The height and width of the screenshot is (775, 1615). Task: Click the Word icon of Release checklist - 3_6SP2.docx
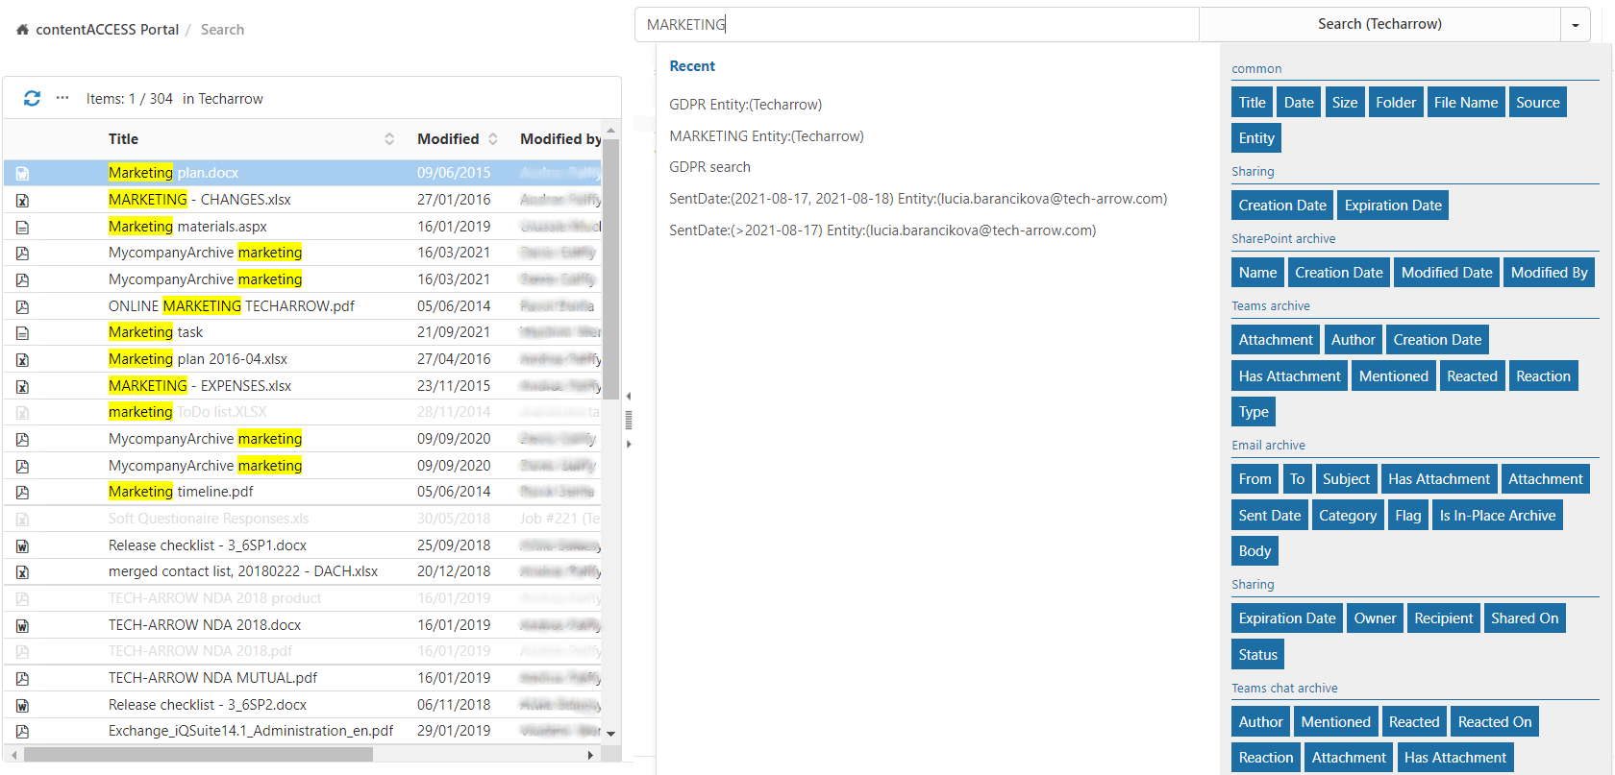point(22,706)
